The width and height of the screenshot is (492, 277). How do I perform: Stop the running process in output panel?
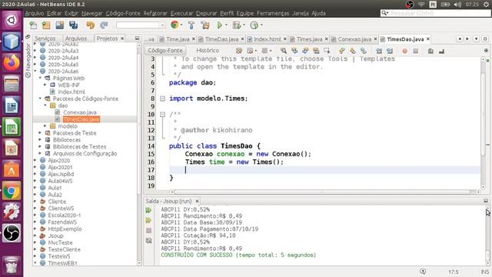pyautogui.click(x=148, y=231)
